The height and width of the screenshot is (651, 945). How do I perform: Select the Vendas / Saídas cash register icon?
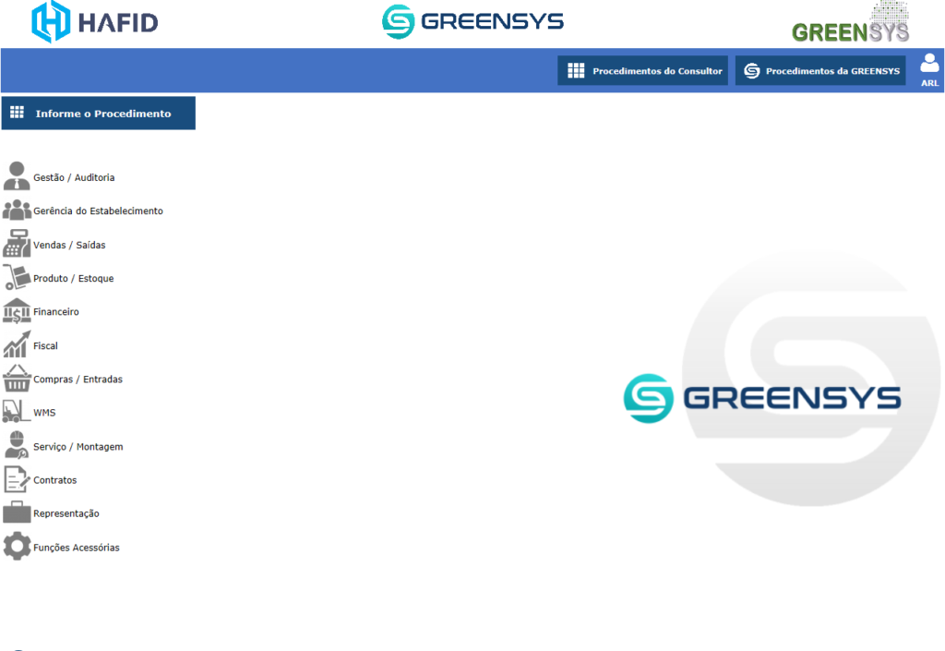(17, 244)
